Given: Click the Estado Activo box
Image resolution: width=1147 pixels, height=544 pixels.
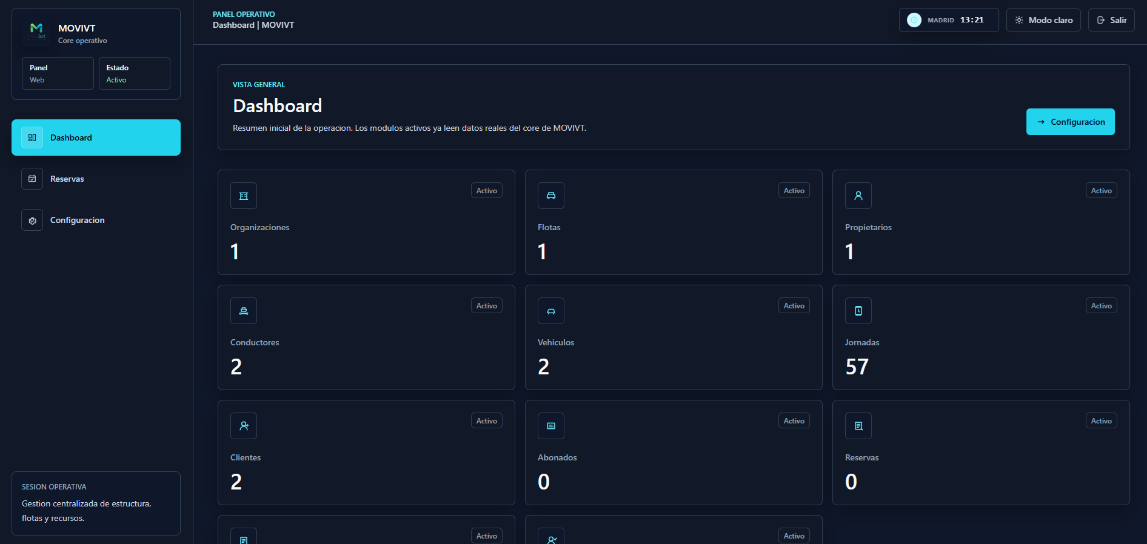Looking at the screenshot, I should 135,73.
